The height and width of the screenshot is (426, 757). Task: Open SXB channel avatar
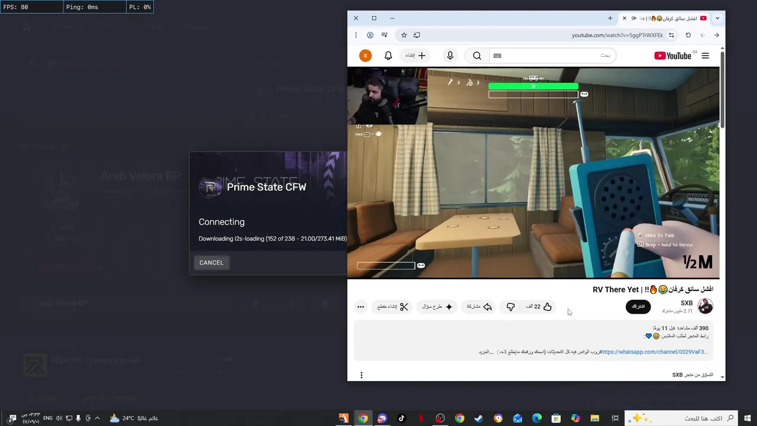[705, 306]
